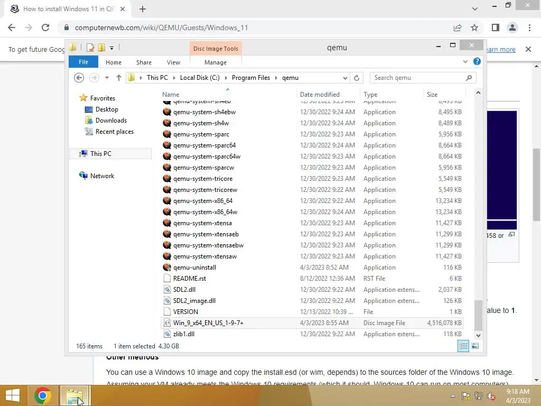Viewport: 541px width, 406px height.
Task: Select the Chrome tab How to install Windows 11
Action: pyautogui.click(x=68, y=9)
